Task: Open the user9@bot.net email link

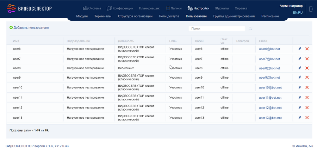Action: point(269,77)
